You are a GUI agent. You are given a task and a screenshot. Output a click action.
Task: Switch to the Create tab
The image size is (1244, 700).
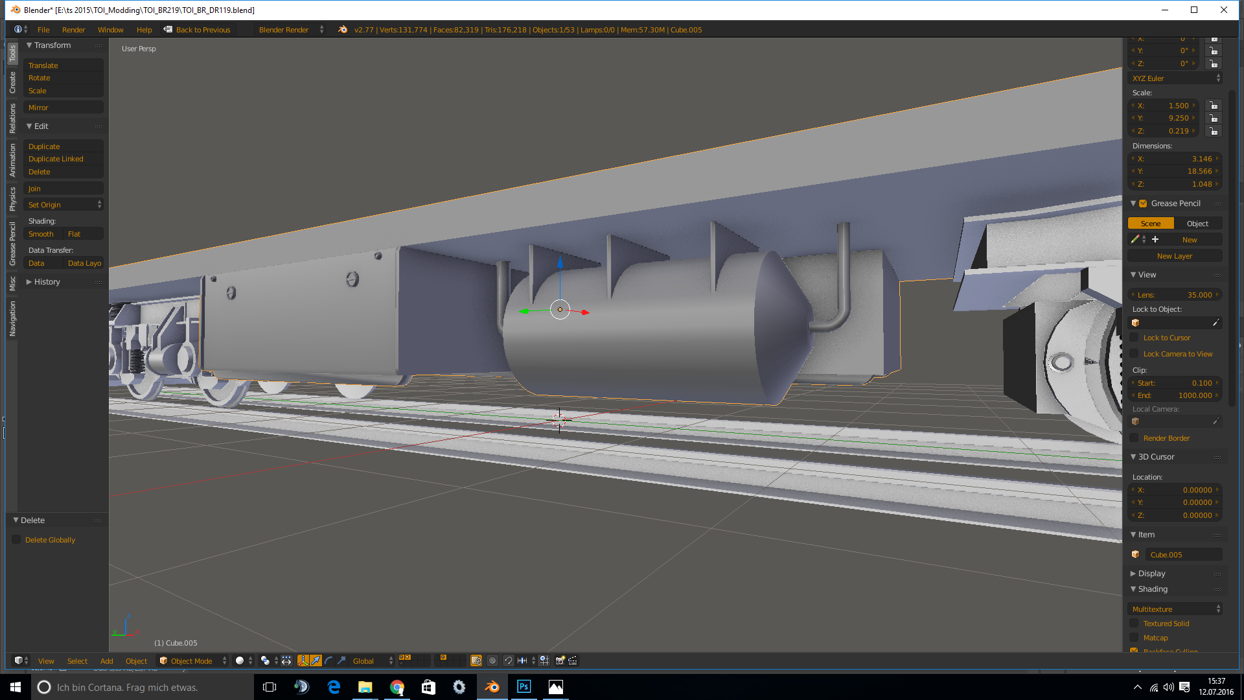pyautogui.click(x=12, y=82)
